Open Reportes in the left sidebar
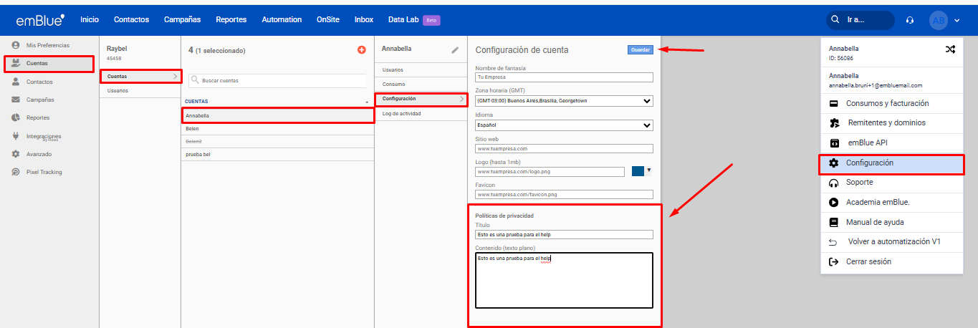The image size is (978, 328). coord(38,117)
